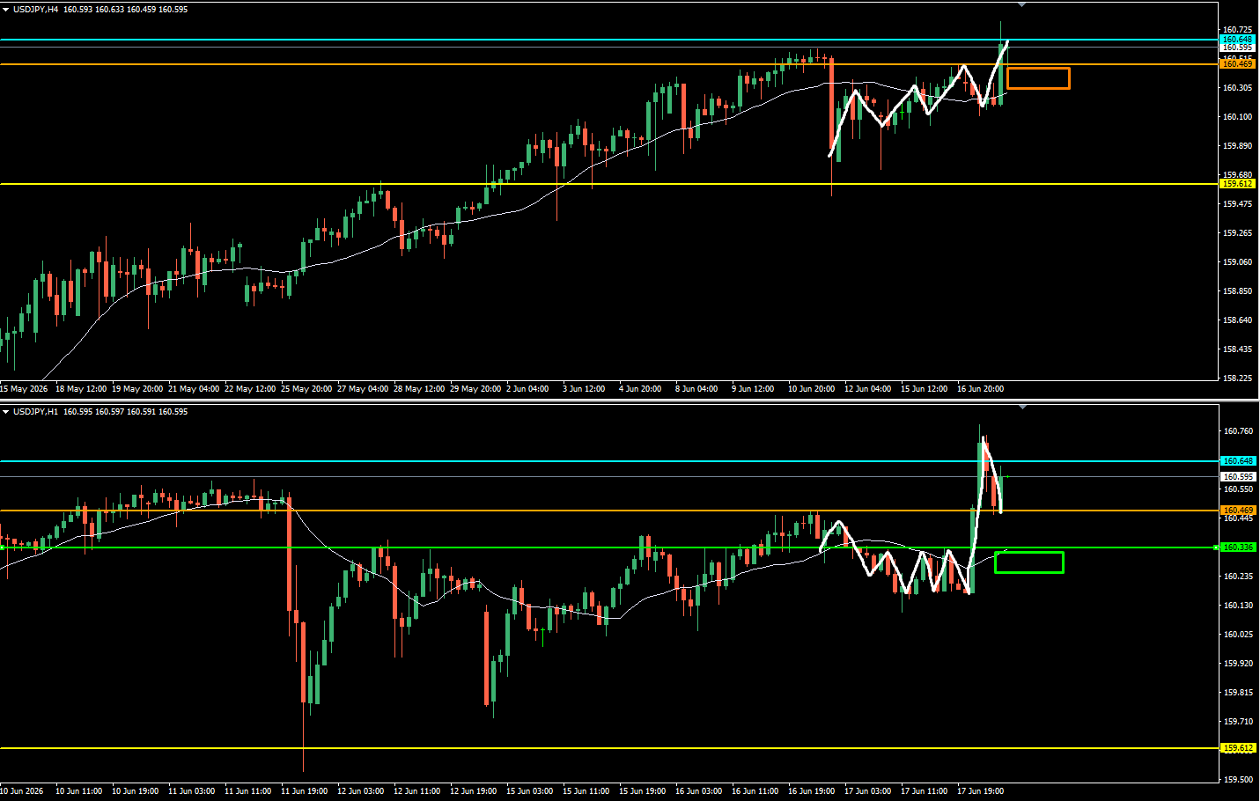Click the 159.815 price axis value

point(1237,693)
